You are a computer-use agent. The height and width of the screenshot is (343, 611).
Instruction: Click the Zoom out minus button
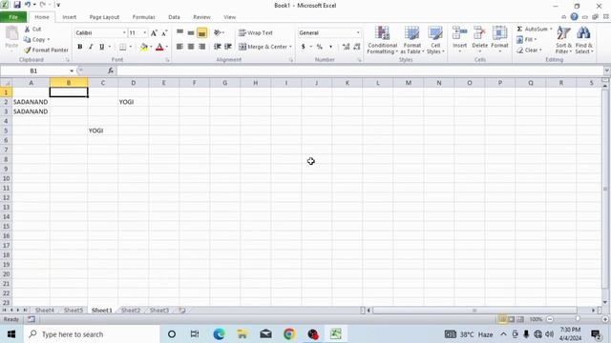point(550,319)
